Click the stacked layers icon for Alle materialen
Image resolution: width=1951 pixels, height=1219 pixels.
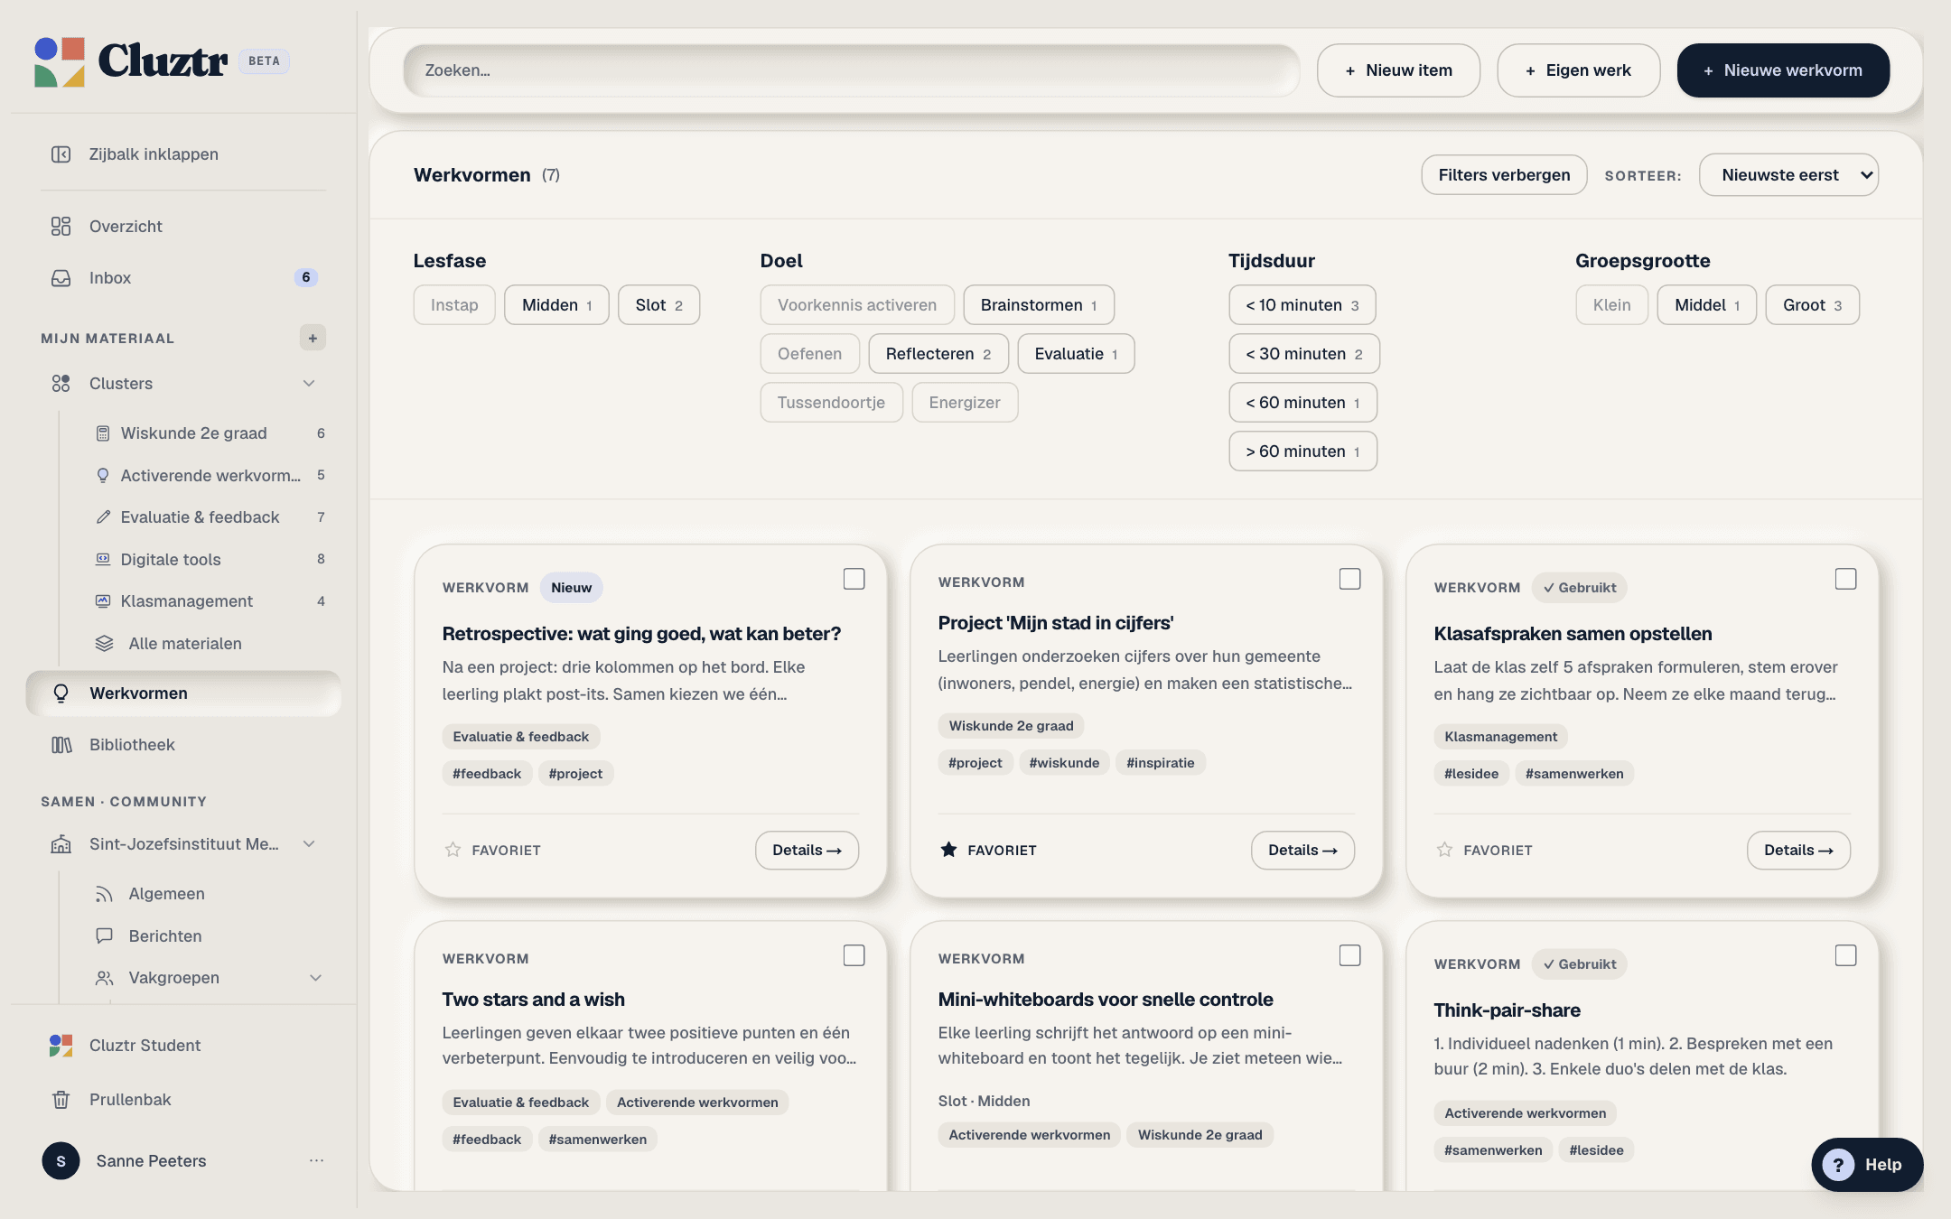(105, 644)
